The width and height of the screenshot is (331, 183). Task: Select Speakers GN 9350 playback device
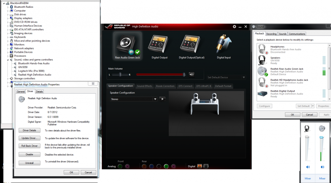click(292, 60)
